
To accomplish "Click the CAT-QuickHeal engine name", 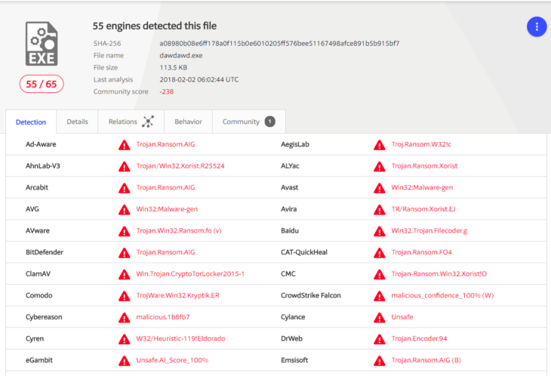I will coord(304,252).
